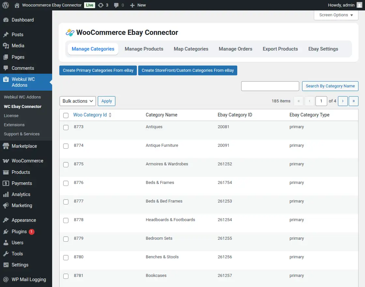Open WC Ebay Connector submenu item
This screenshot has height=287, width=365.
22,106
